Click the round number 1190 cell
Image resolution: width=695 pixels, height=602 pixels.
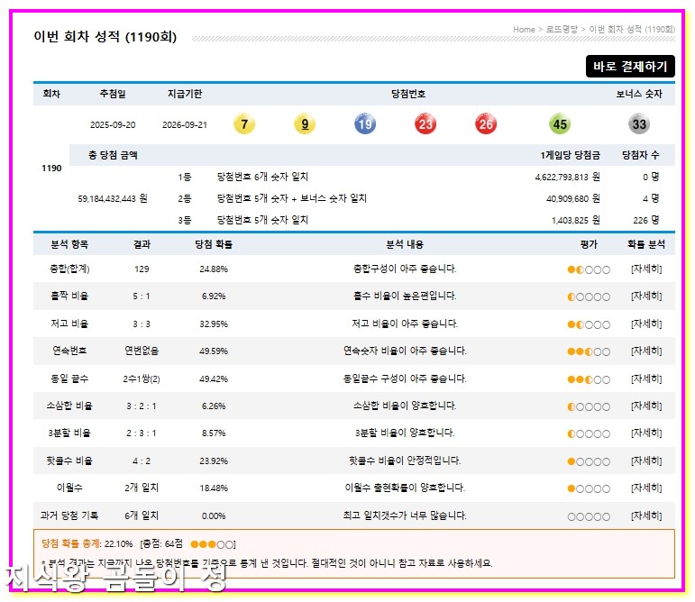coord(51,169)
